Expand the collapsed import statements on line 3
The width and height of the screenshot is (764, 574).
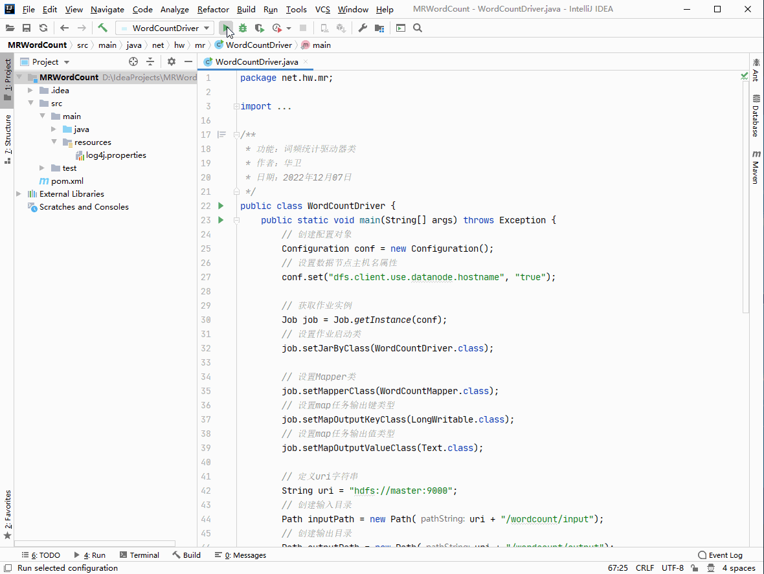pos(236,105)
